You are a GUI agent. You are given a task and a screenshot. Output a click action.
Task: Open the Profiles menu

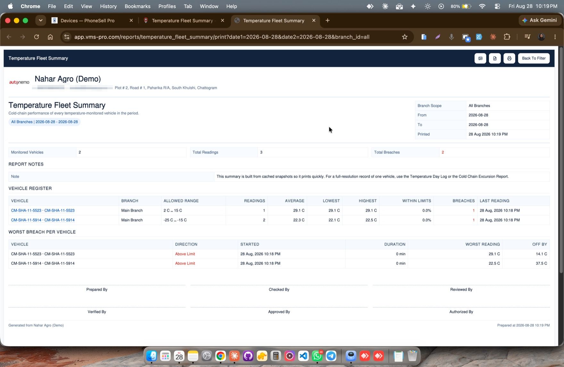click(x=167, y=6)
